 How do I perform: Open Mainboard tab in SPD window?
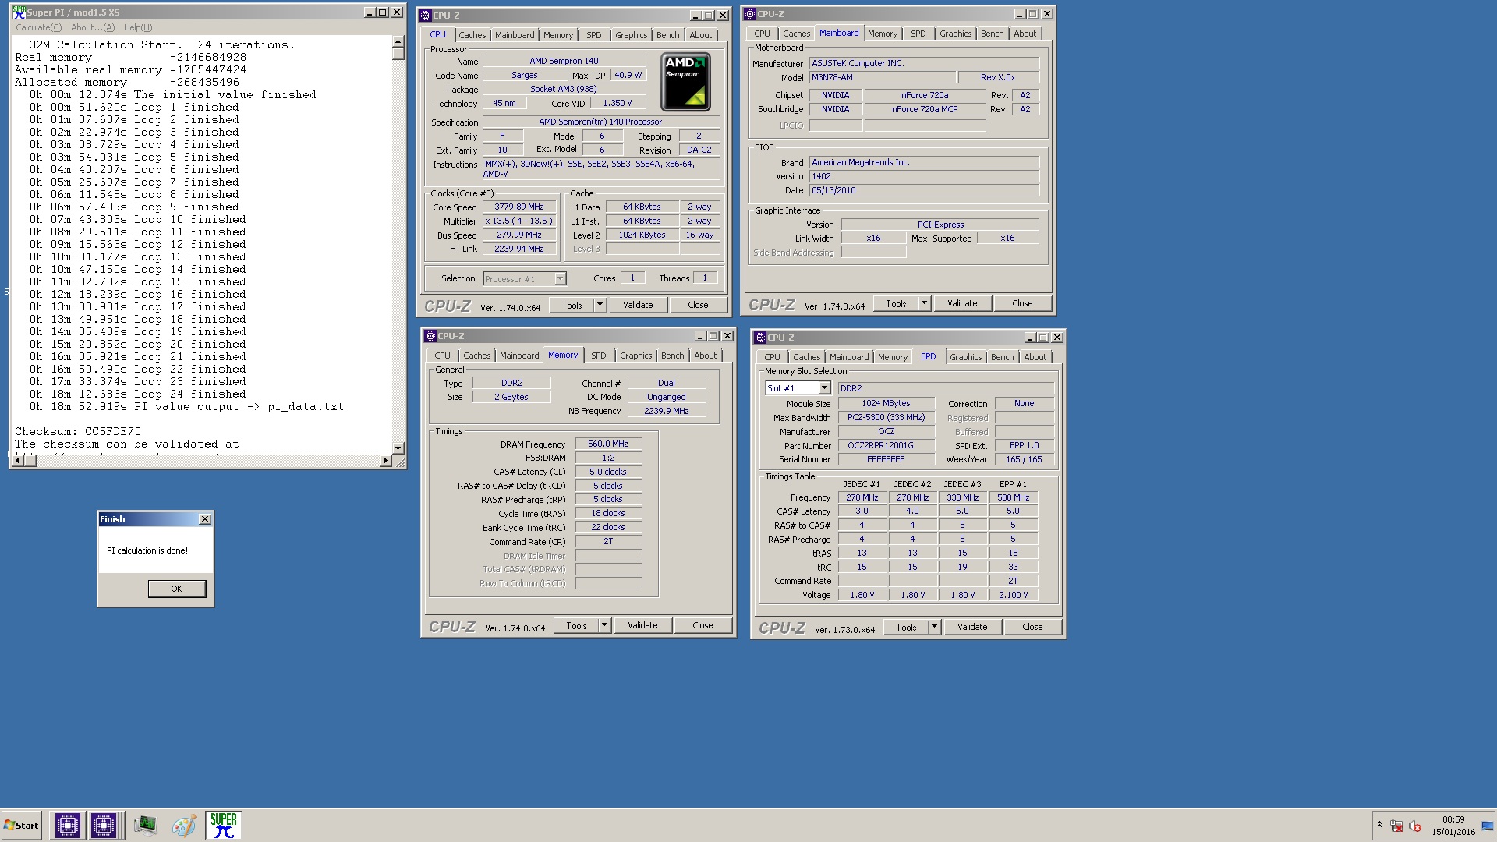(x=849, y=357)
